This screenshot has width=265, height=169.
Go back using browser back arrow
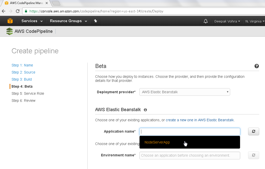4,11
